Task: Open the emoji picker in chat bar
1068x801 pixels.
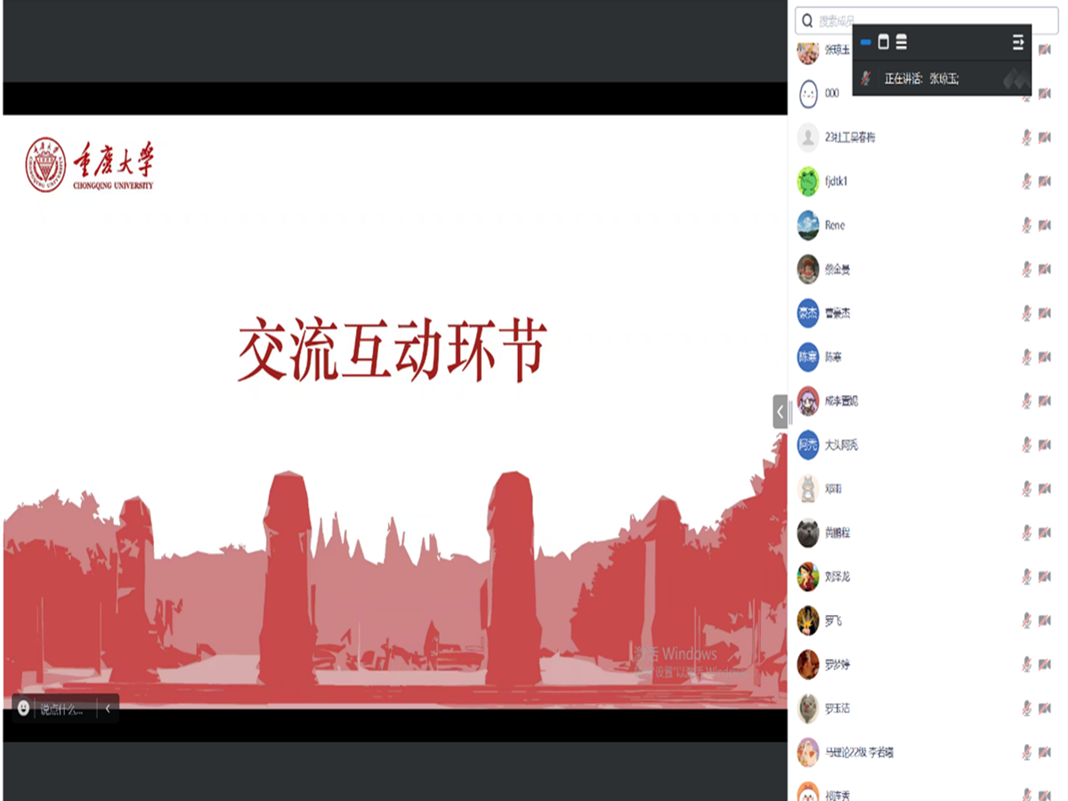Action: coord(23,708)
